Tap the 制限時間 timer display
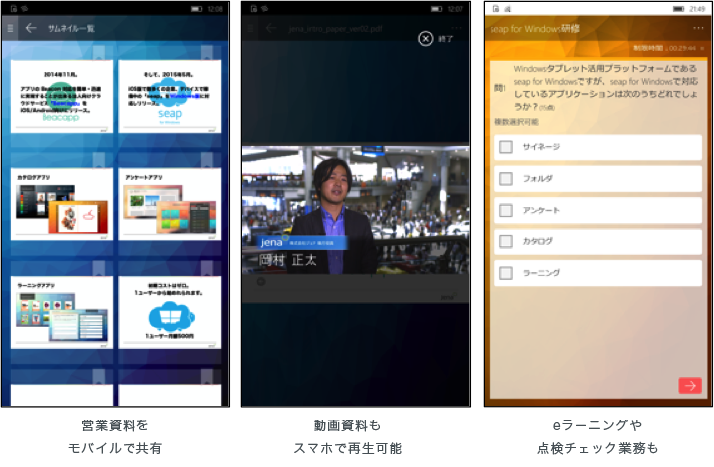The width and height of the screenshot is (714, 467). 665,48
